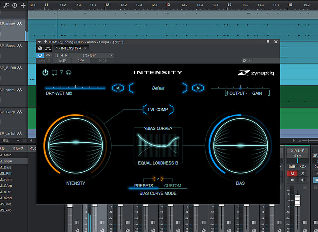Adjust the DRY-WET MIX slider
318x232 pixels.
pos(75,88)
